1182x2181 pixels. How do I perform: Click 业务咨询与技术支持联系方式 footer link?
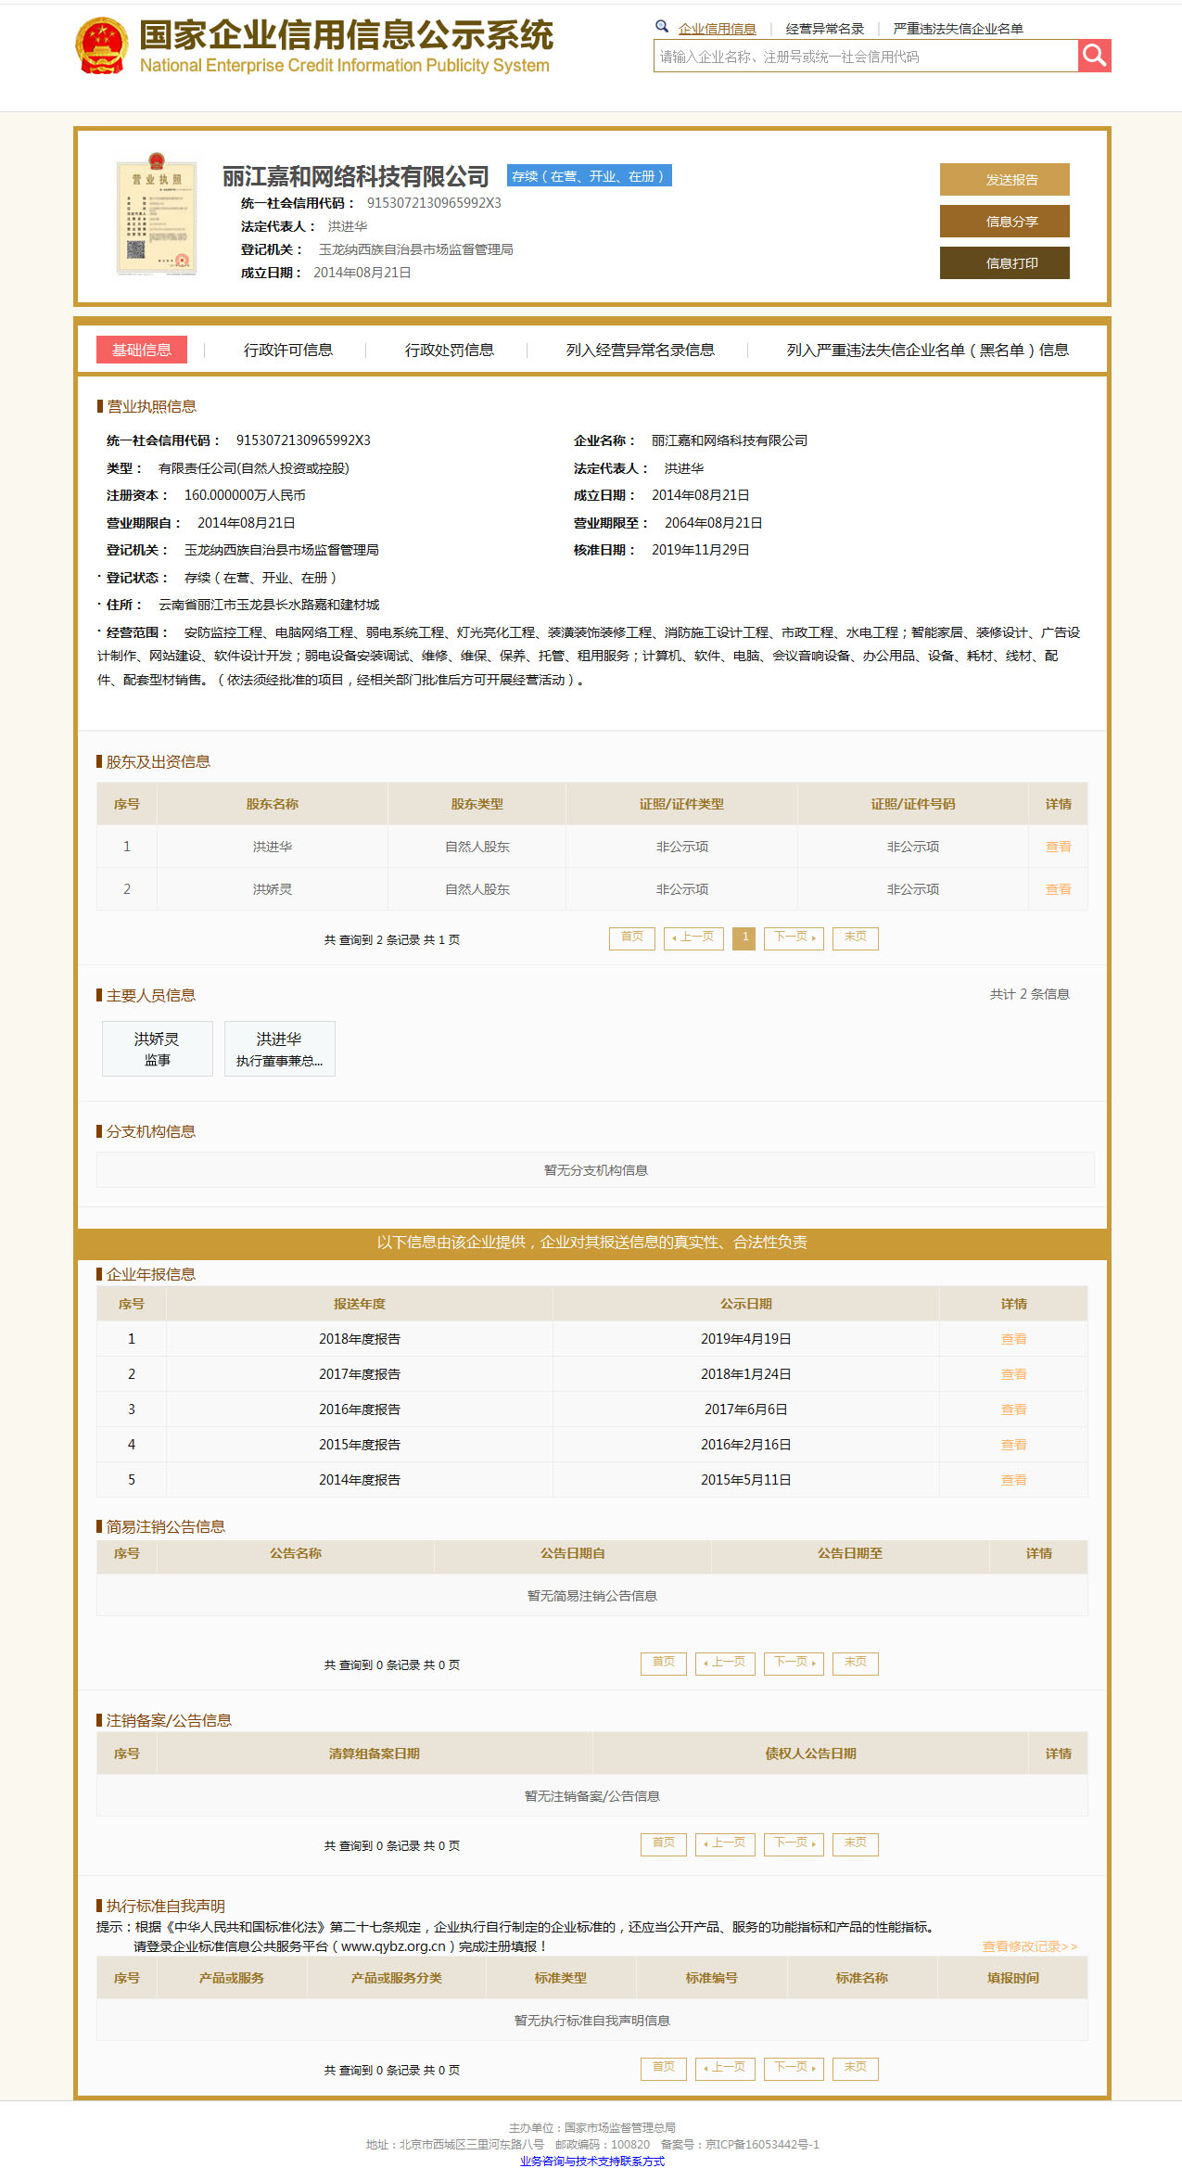591,2161
